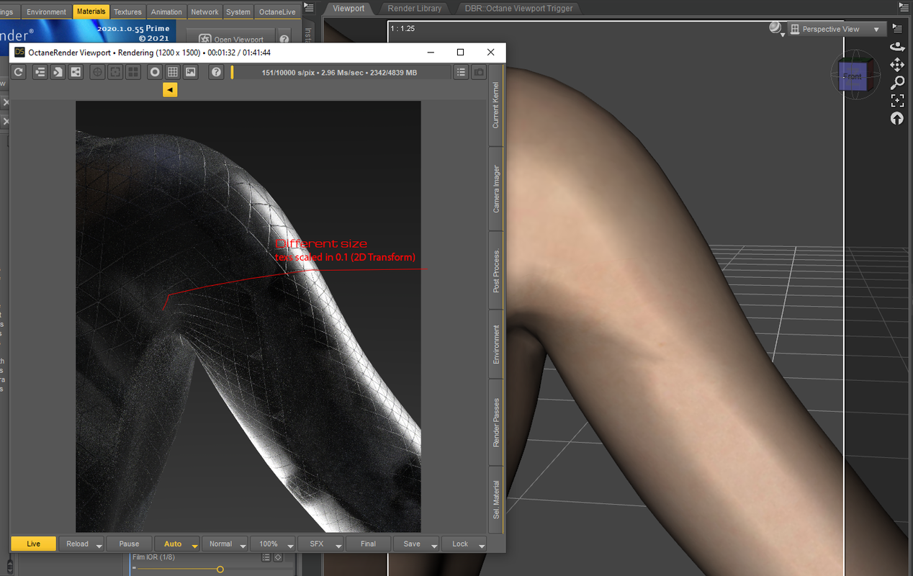This screenshot has width=913, height=576.
Task: Open the Normal priority dropdown
Action: tap(225, 544)
